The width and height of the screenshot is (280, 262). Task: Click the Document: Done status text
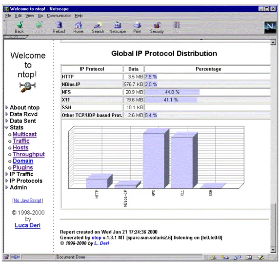(71, 257)
